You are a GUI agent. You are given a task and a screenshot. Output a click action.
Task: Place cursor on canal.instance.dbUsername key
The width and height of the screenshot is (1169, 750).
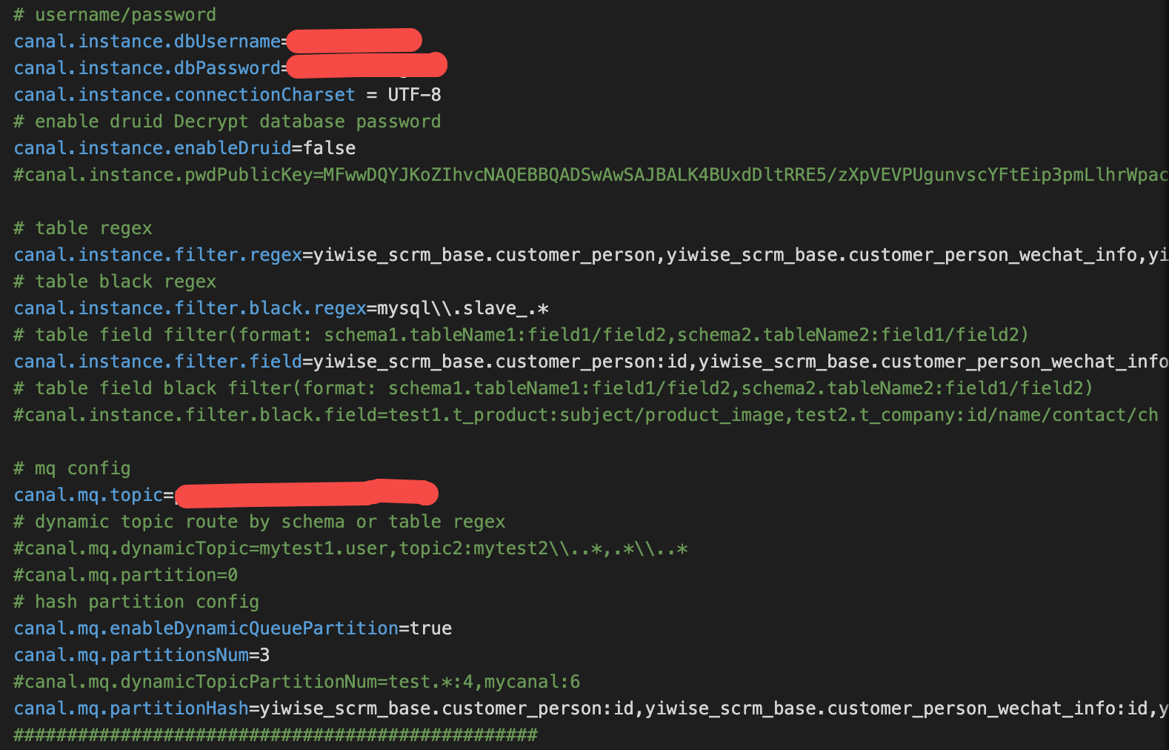coord(147,42)
